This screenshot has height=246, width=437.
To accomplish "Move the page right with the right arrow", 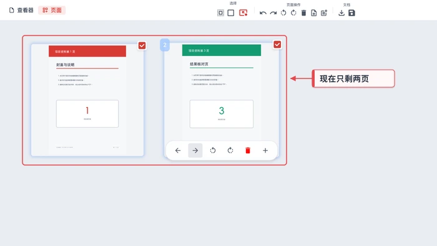I will (195, 150).
